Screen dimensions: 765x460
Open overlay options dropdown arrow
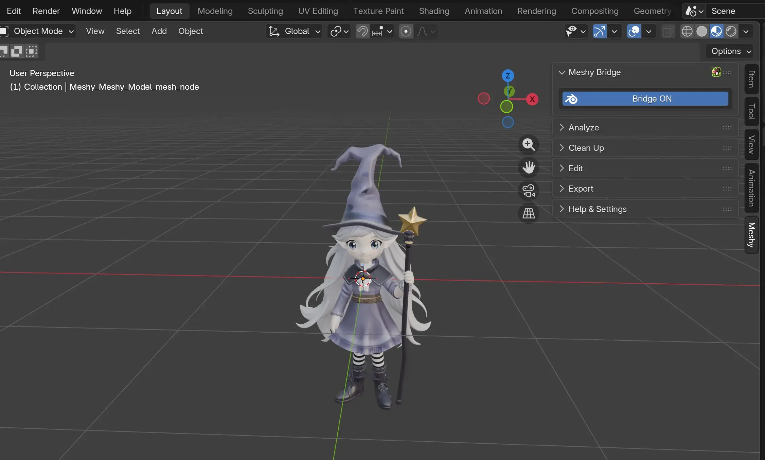tap(648, 32)
